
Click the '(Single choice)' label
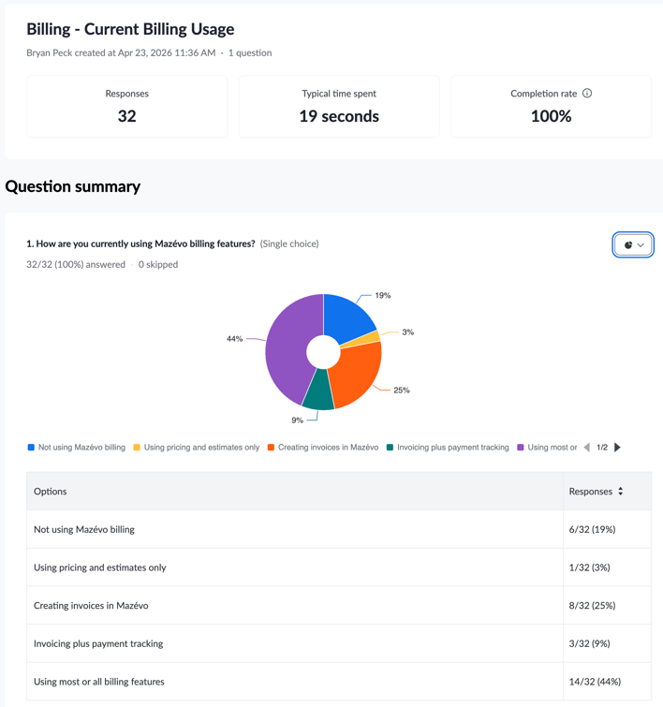(x=289, y=243)
